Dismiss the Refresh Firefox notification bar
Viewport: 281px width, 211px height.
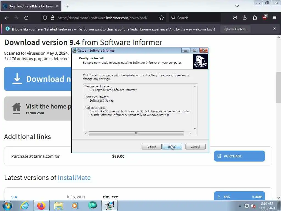274,29
